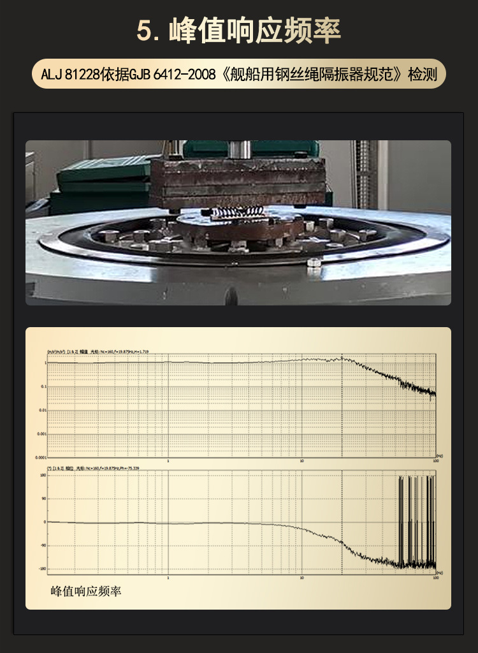
Task: Open the vibration test rig photo
Action: click(x=238, y=223)
